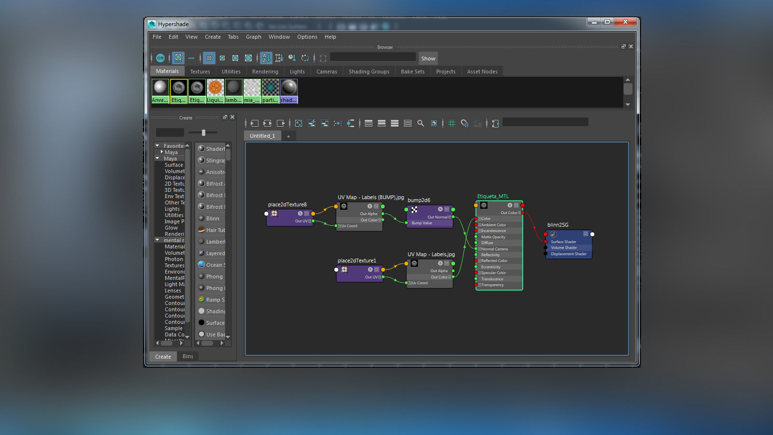Click add selected nodes to graph icon
773x435 pixels.
tap(312, 123)
